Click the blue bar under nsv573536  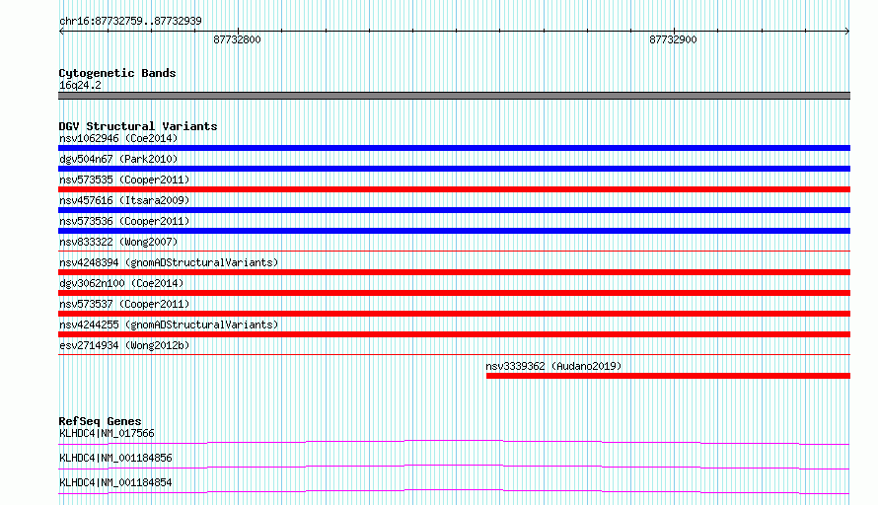pos(454,231)
